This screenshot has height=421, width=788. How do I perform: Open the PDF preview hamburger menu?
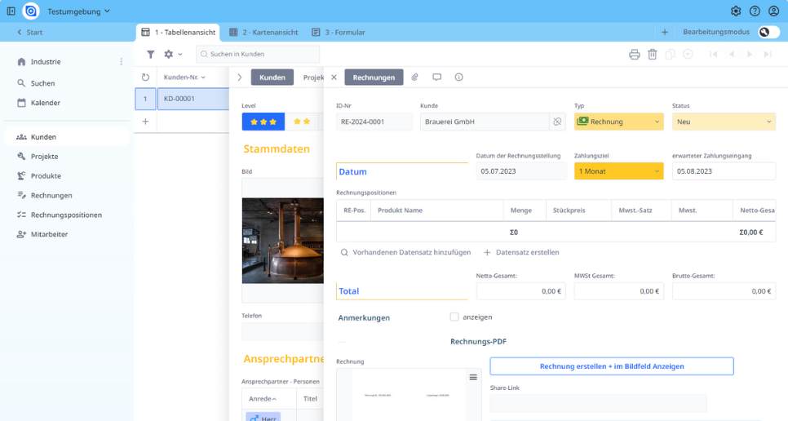coord(472,377)
